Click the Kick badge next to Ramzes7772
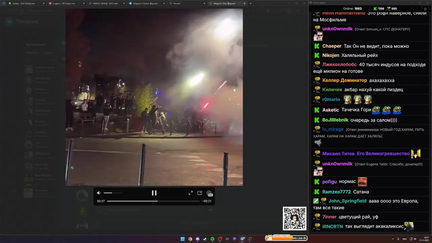This screenshot has width=432, height=243. tap(317, 192)
